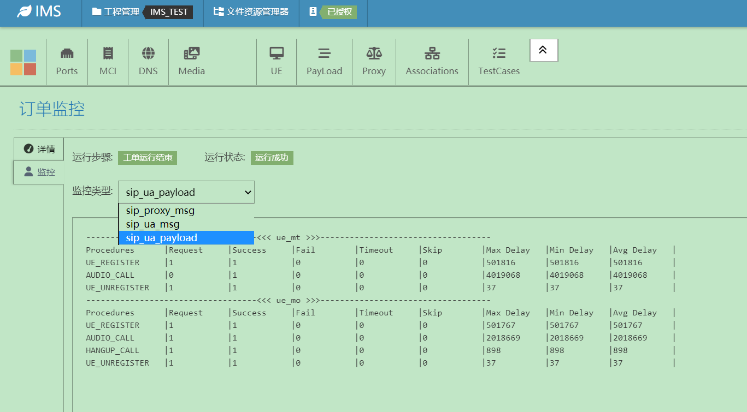The width and height of the screenshot is (747, 412).
Task: Open 工程管理 in top navigation
Action: click(115, 12)
